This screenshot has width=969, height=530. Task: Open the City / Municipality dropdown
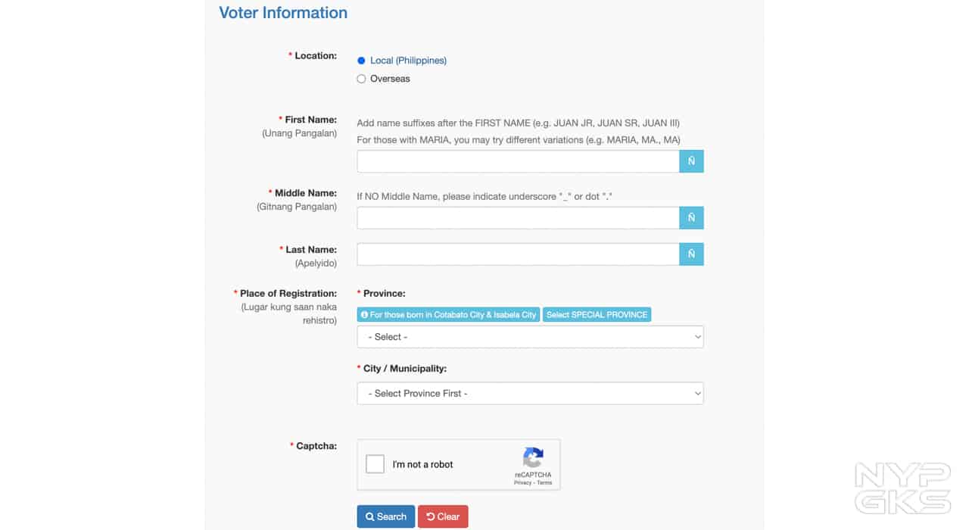click(x=530, y=394)
